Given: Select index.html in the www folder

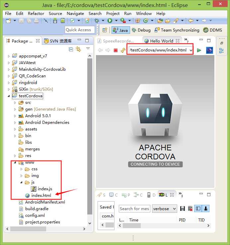Looking at the screenshot, I should (38, 196).
